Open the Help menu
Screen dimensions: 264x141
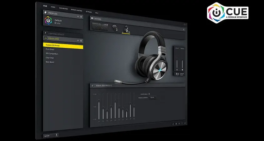(97, 13)
